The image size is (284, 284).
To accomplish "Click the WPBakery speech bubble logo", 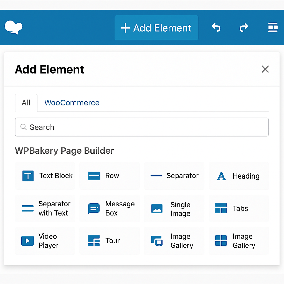I will pyautogui.click(x=14, y=27).
